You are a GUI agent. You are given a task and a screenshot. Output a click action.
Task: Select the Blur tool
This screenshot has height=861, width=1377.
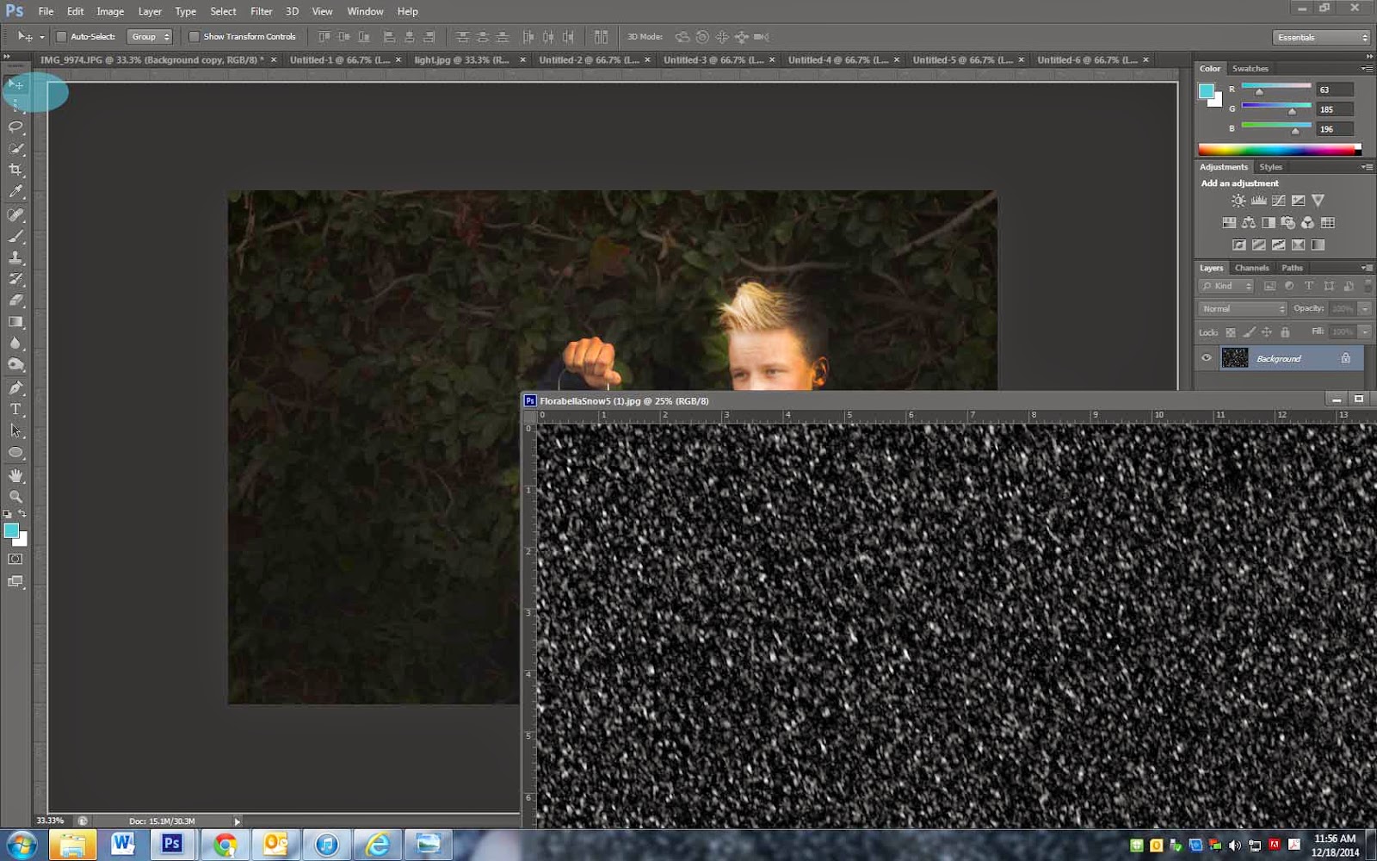15,344
